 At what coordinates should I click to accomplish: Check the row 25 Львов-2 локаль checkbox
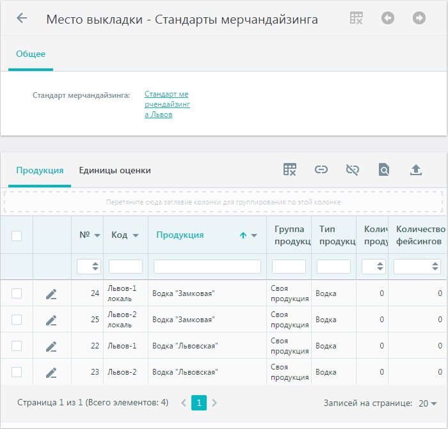(x=17, y=320)
